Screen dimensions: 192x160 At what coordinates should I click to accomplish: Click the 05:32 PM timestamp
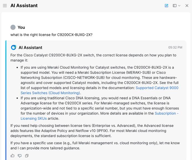coord(175,47)
